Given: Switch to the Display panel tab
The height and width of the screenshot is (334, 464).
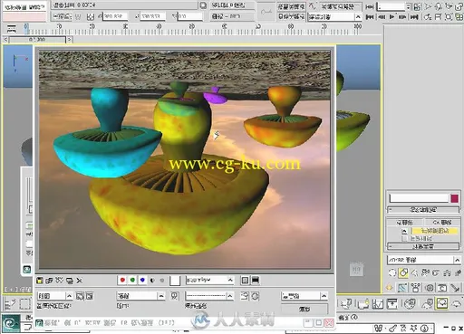Looking at the screenshot, I should click(442, 288).
